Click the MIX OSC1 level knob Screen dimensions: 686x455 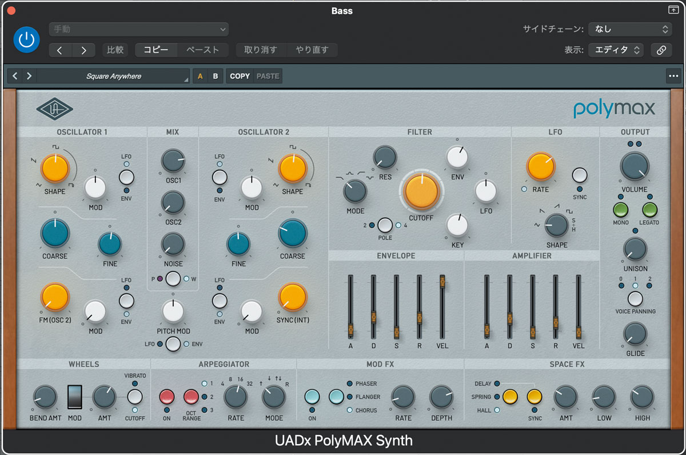point(173,161)
